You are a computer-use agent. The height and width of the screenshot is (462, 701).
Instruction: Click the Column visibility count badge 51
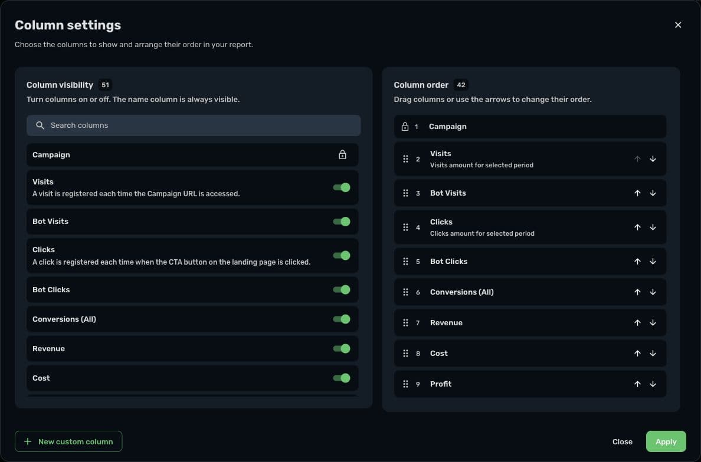coord(105,85)
